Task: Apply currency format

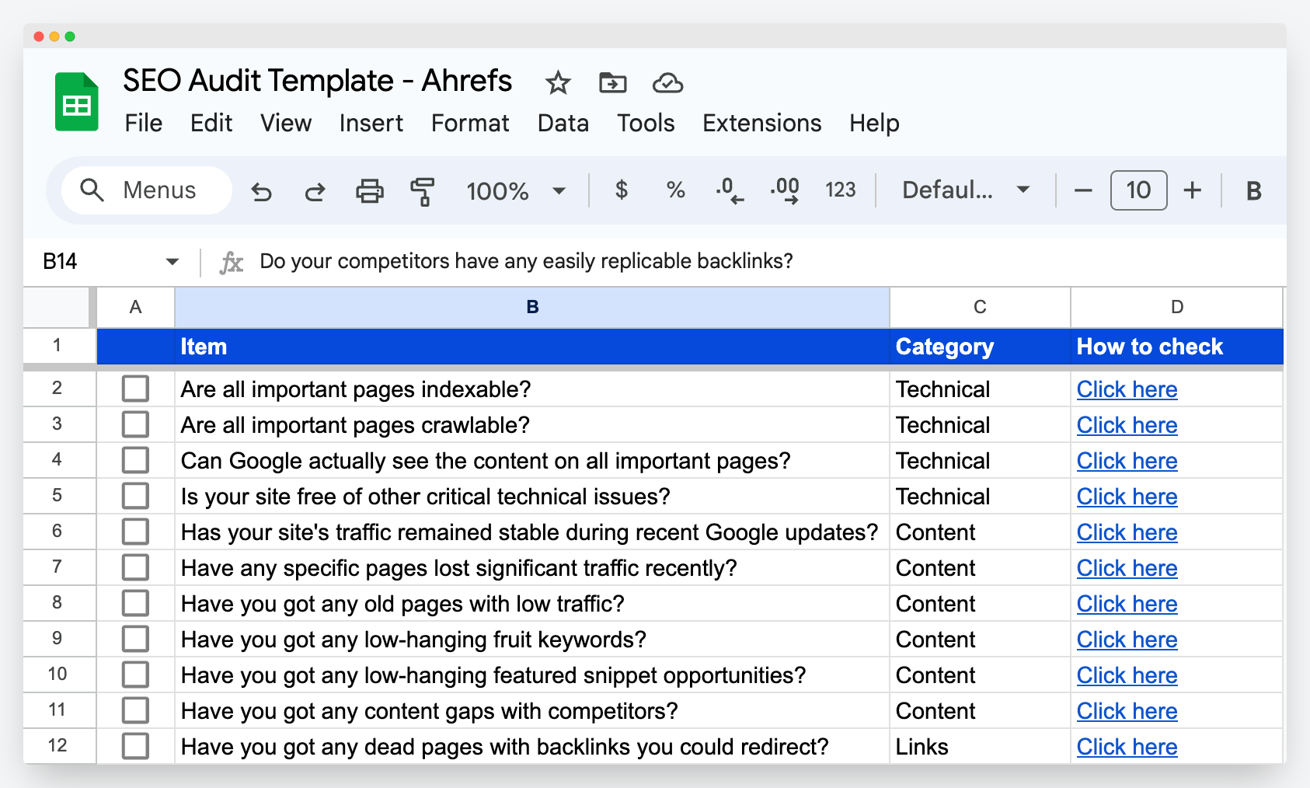Action: [621, 190]
